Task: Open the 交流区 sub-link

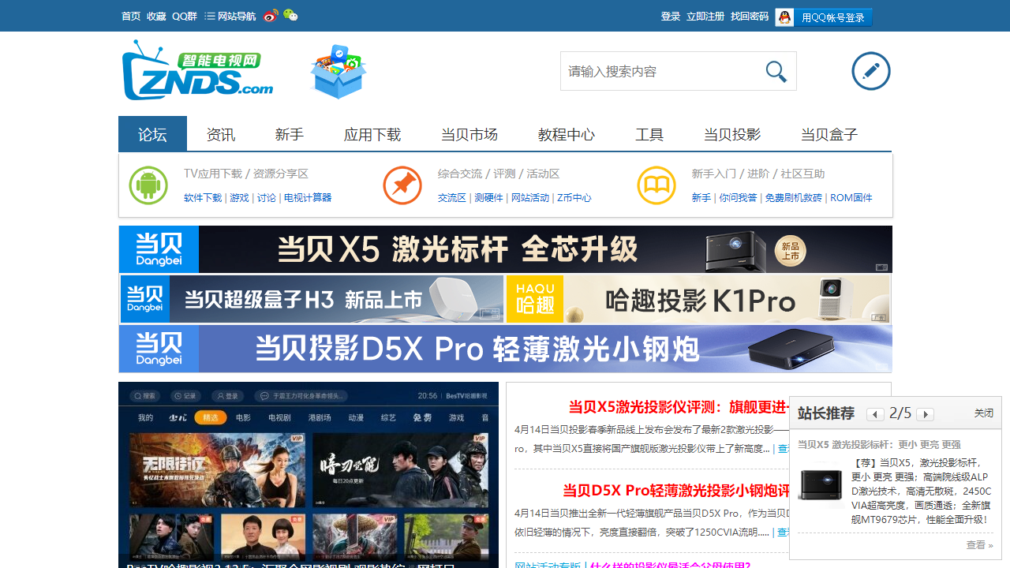Action: click(452, 198)
